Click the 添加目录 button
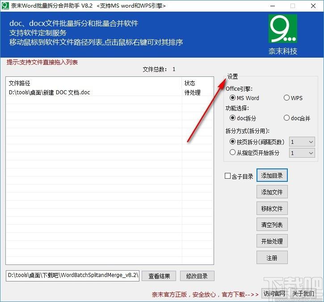 coord(272,176)
